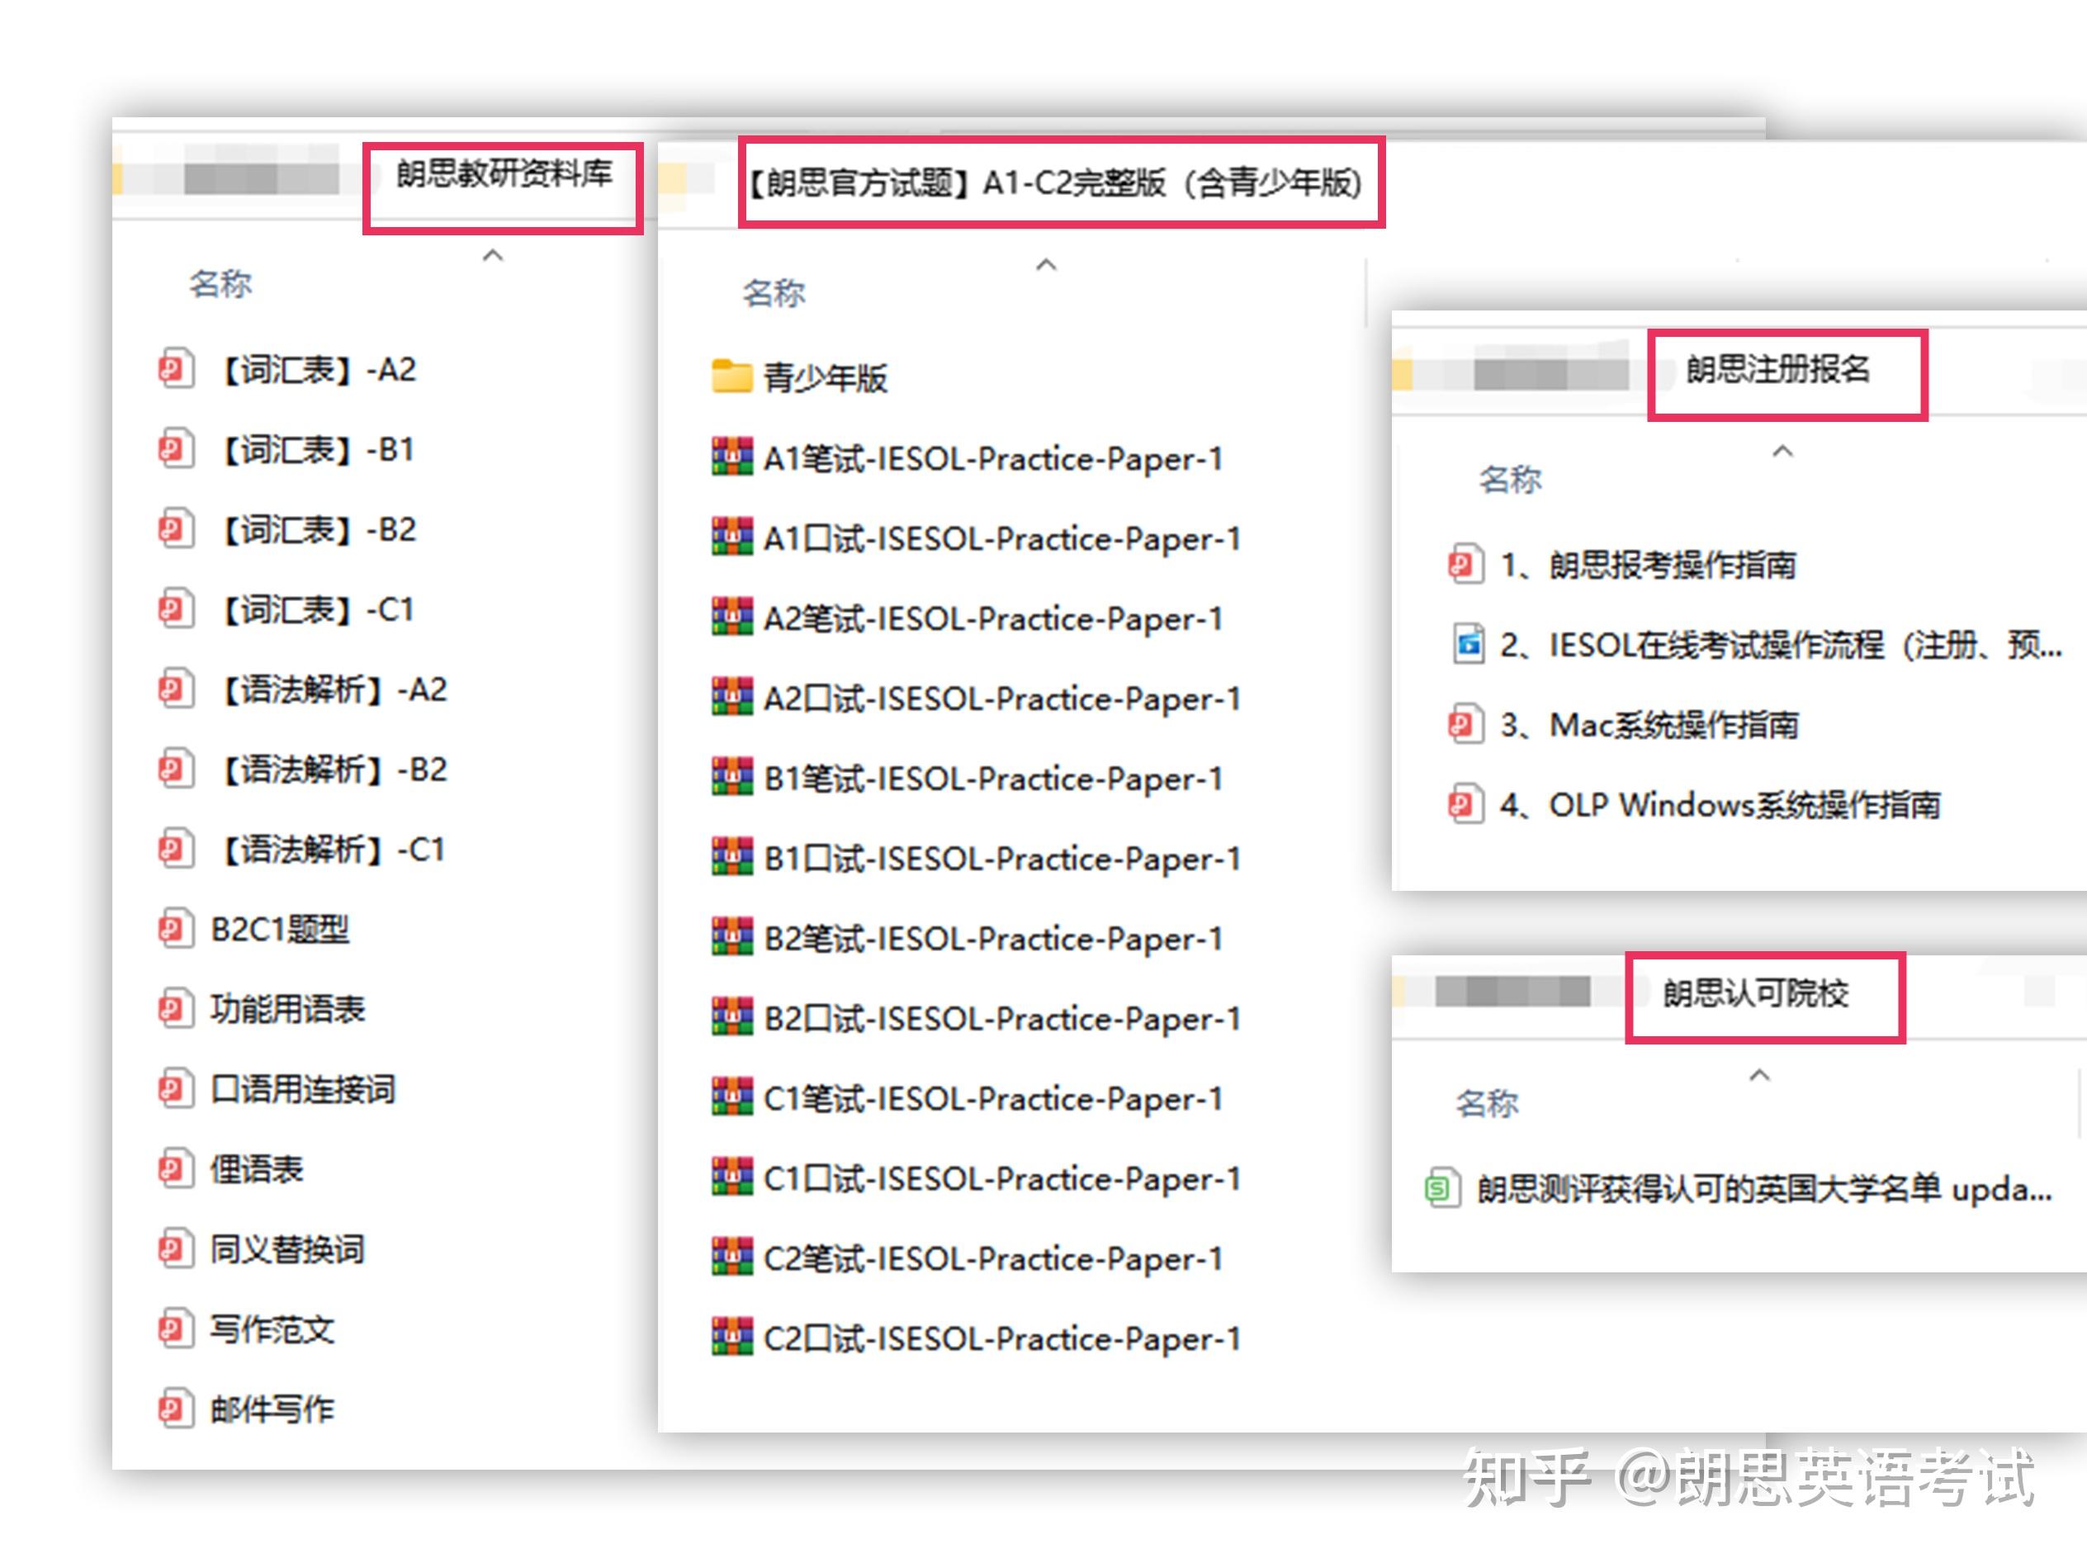Select file name B2口试-ISESOL-Practice-Paper-1
Viewport: 2087px width, 1563px height.
[x=1002, y=1018]
